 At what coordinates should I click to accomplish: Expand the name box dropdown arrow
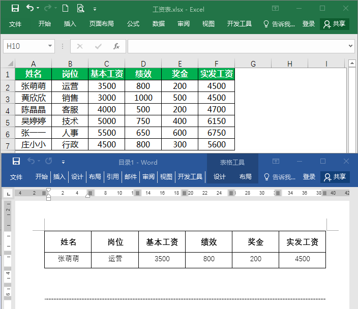pyautogui.click(x=50, y=46)
